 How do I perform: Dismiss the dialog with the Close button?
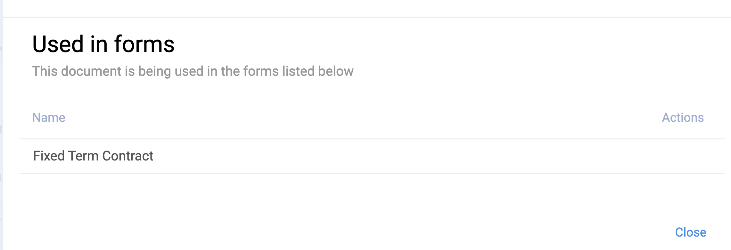click(691, 232)
